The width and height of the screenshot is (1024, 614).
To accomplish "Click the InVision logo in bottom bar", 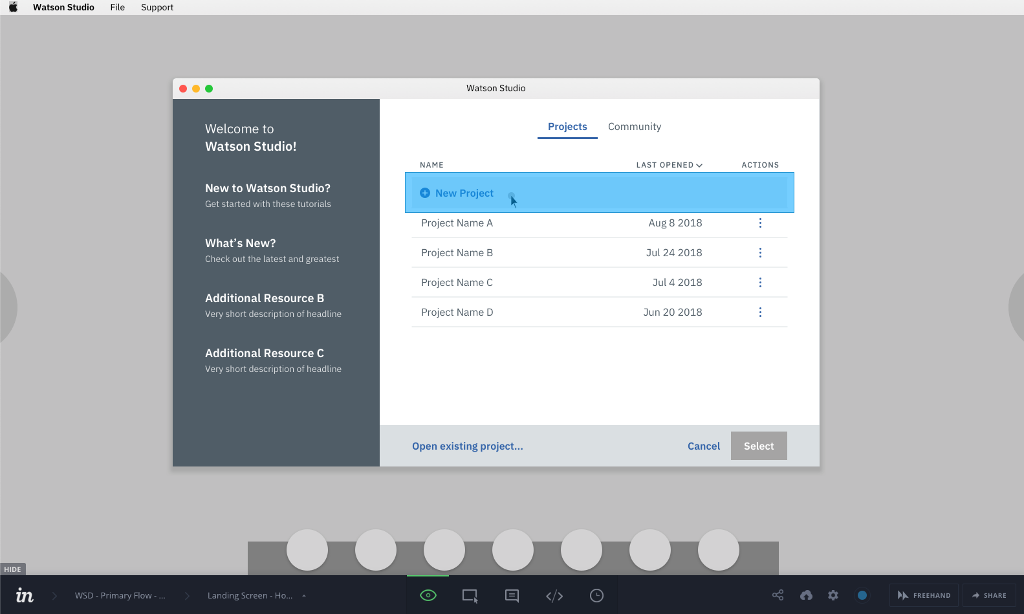I will tap(25, 595).
